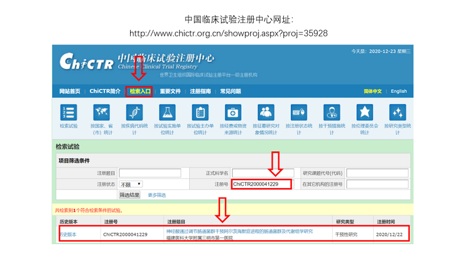Screen dimensions: 473x266
Task: Click the 注册时间 column header
Action: click(386, 222)
